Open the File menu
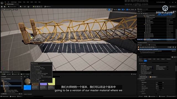The height and width of the screenshot is (99, 177). 5,2
